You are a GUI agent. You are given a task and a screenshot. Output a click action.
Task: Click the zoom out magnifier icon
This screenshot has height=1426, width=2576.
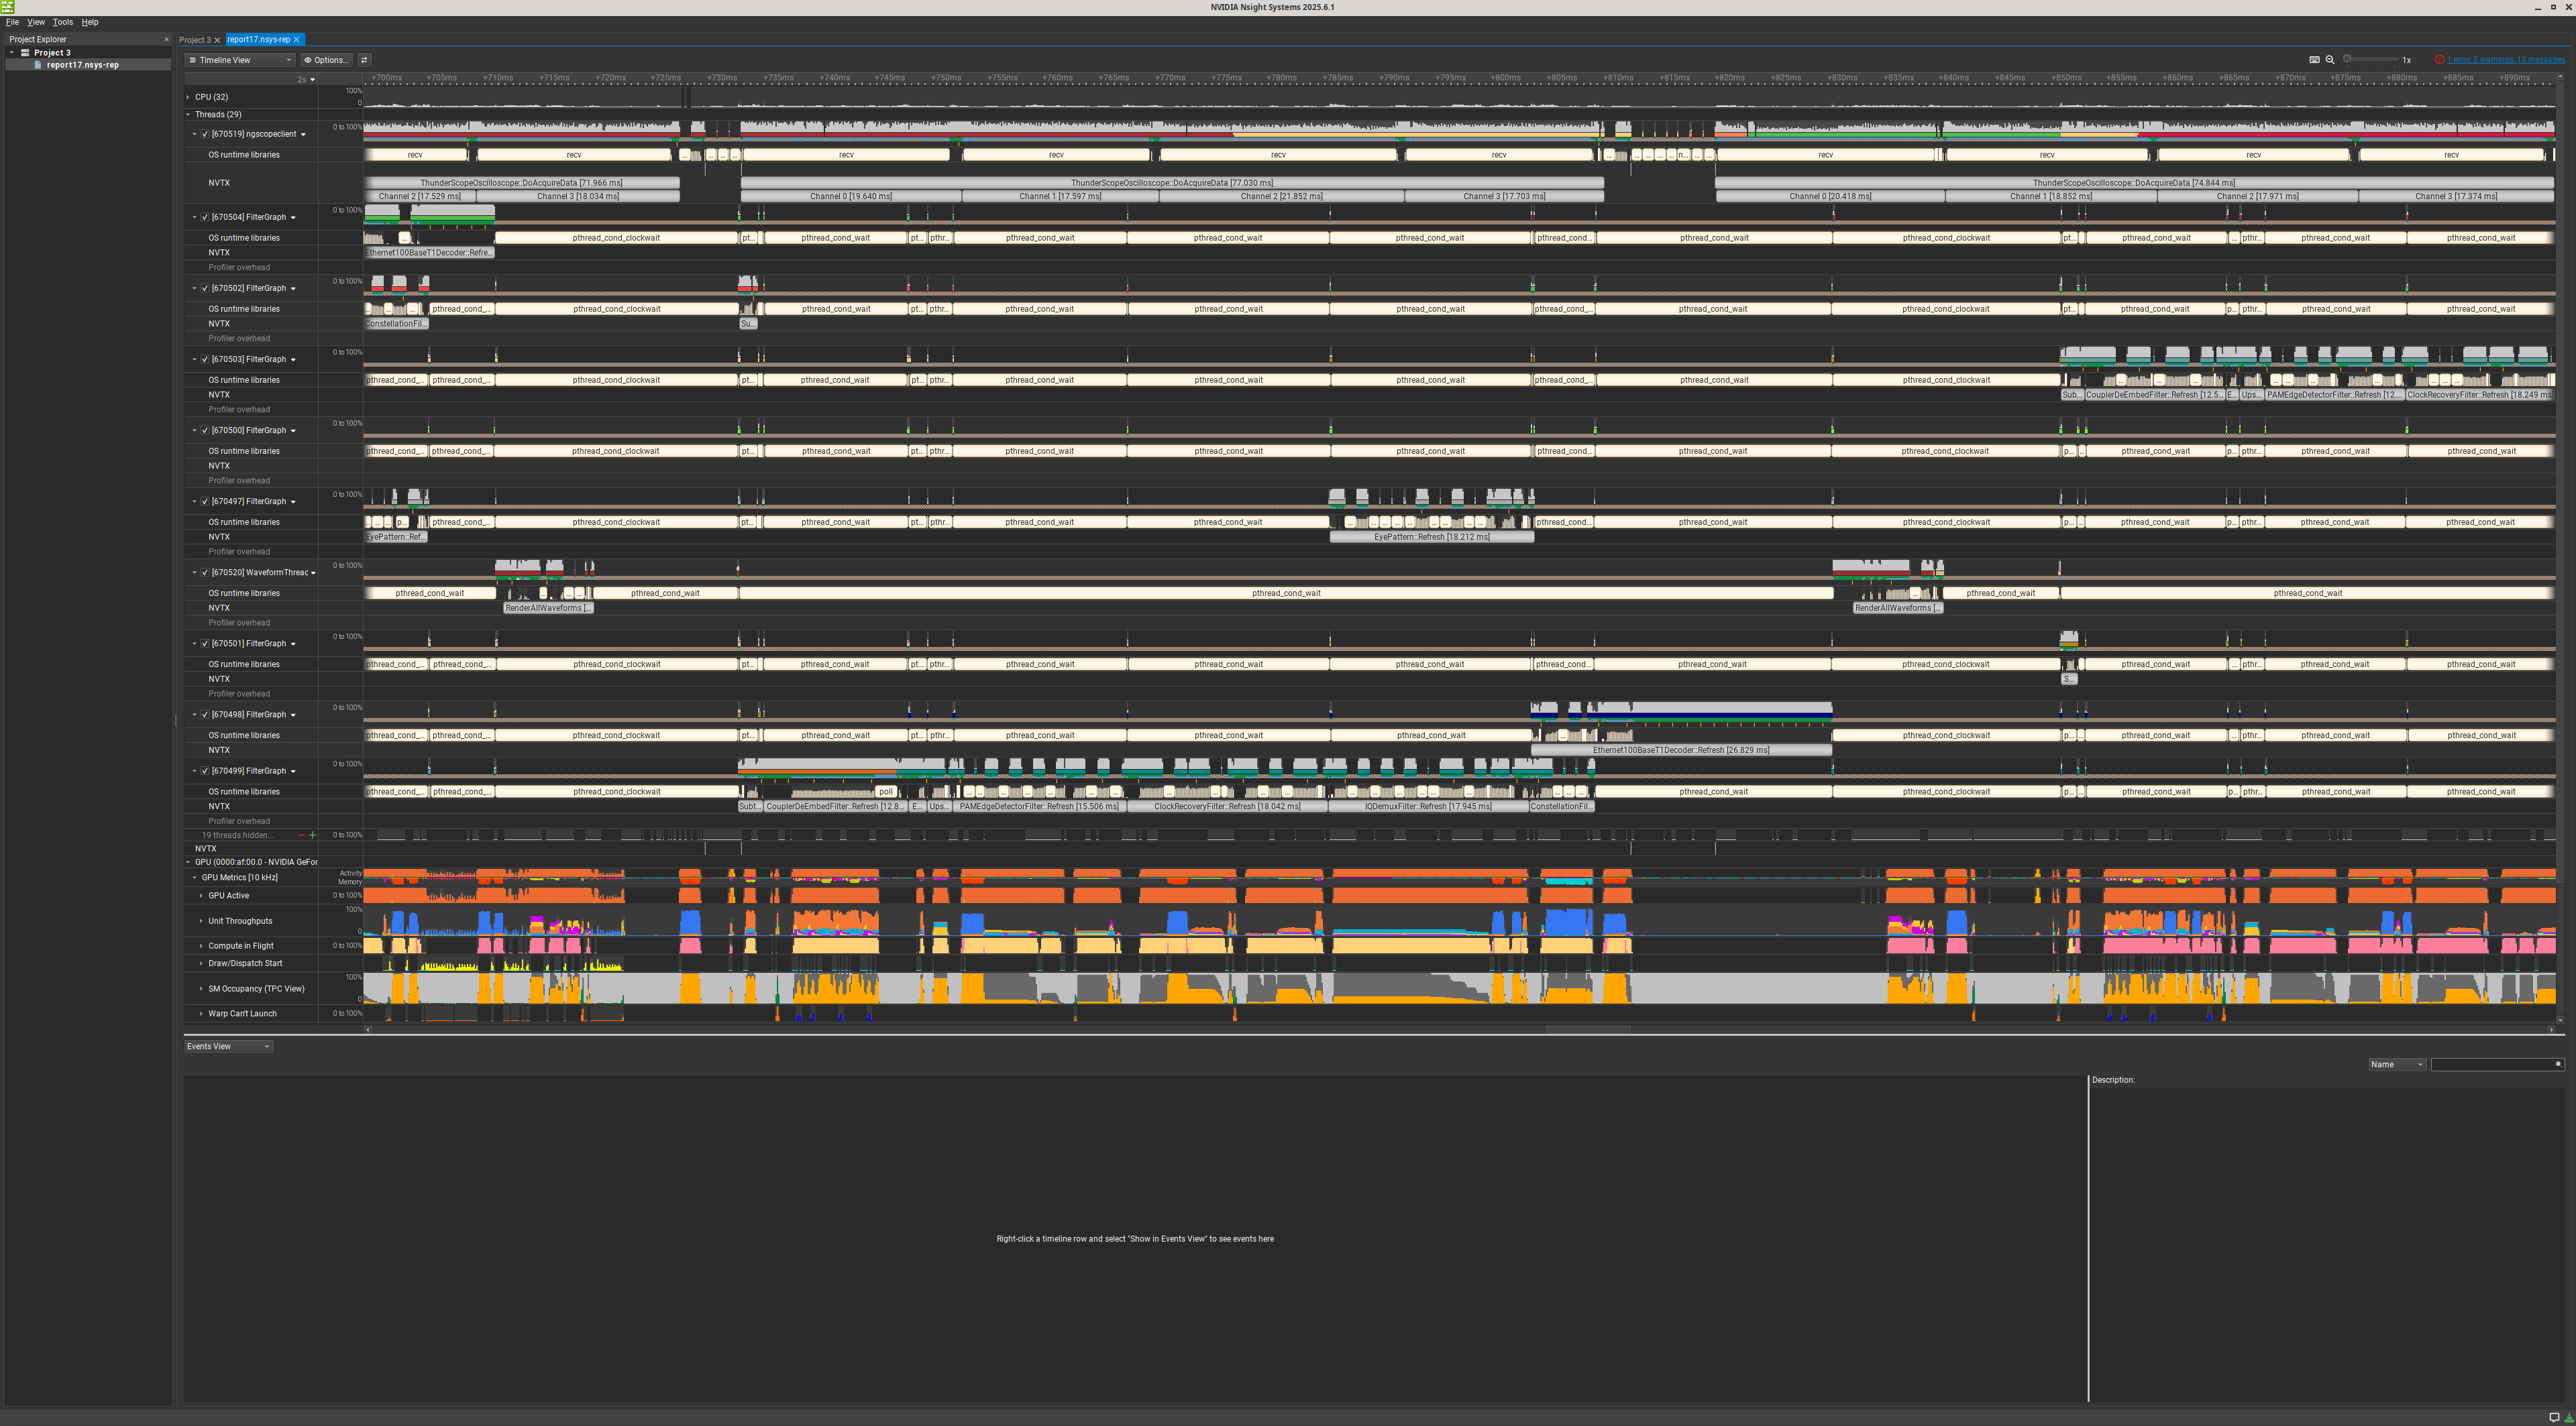(x=2330, y=60)
